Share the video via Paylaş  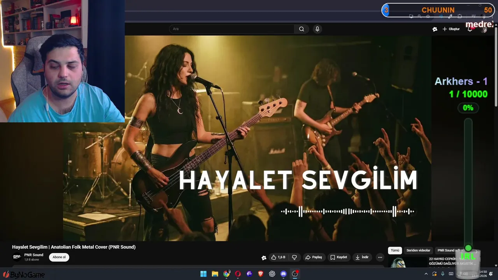click(314, 257)
